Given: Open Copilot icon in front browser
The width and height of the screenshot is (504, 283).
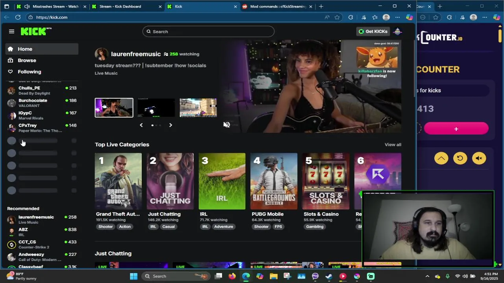Looking at the screenshot, I should [x=409, y=17].
